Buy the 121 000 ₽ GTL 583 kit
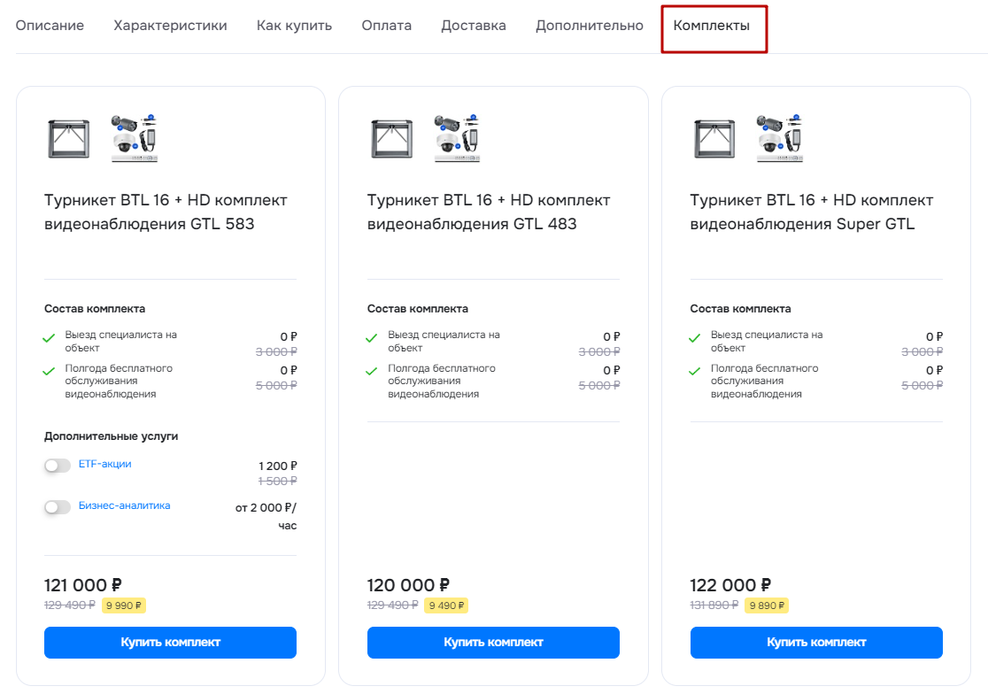 click(170, 643)
